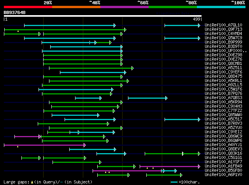Screen dimensions: 249x185
Task: Select the UniRef100_A5ZYU0 label
Action: (x=223, y=128)
